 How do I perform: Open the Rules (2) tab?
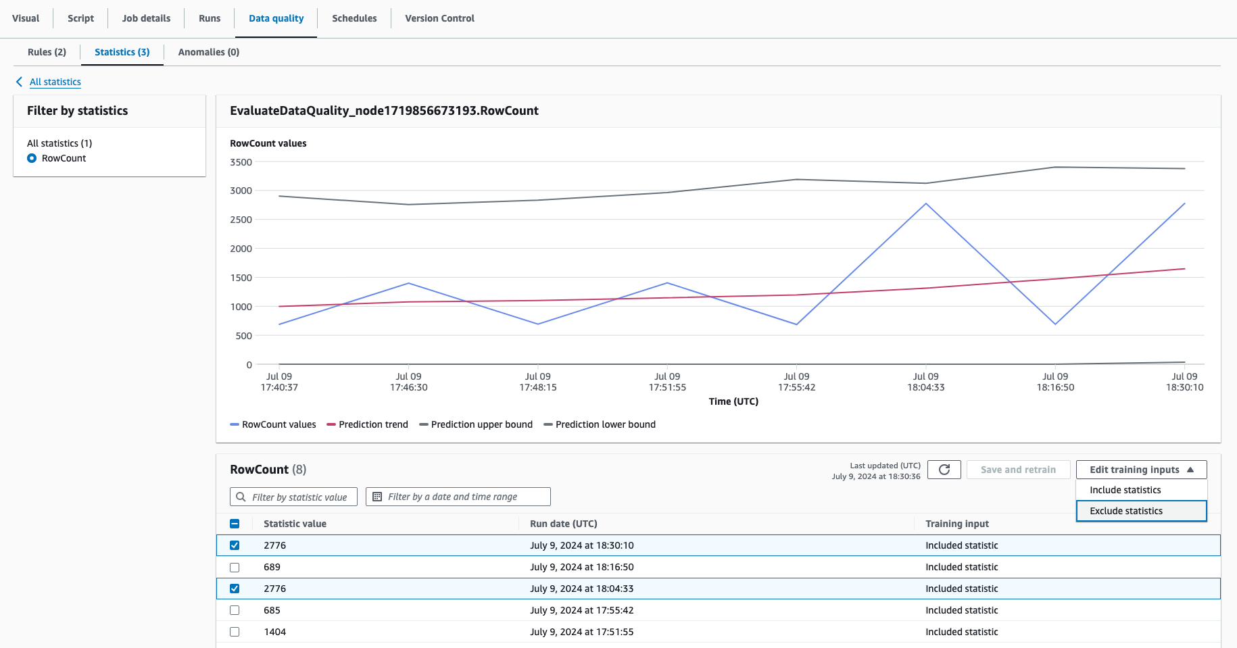[47, 52]
